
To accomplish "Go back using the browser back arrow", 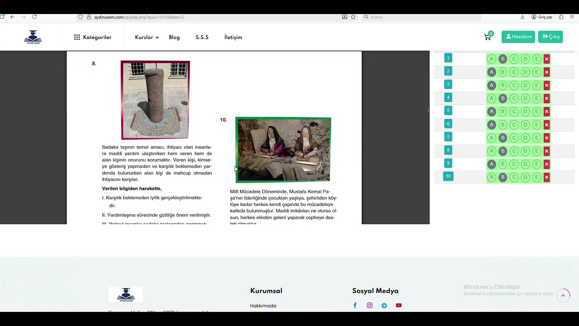I will pos(12,17).
